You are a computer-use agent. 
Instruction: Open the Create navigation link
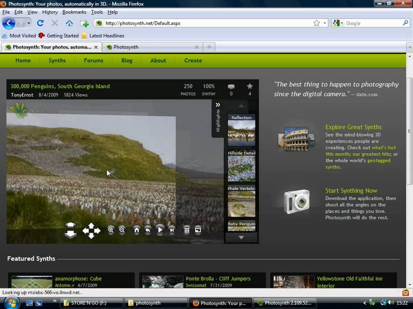coord(193,61)
